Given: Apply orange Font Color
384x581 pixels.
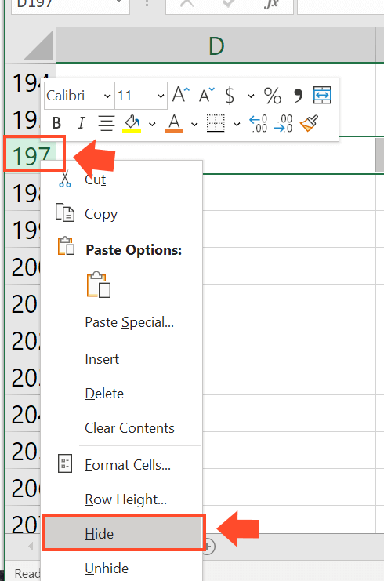Looking at the screenshot, I should click(174, 123).
